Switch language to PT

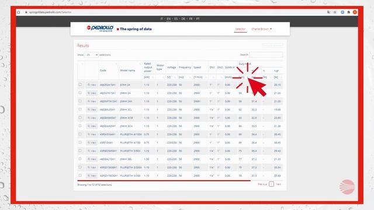coord(198,19)
